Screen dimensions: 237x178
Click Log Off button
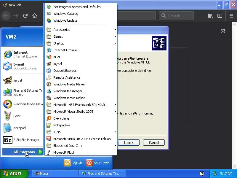click(x=73, y=163)
